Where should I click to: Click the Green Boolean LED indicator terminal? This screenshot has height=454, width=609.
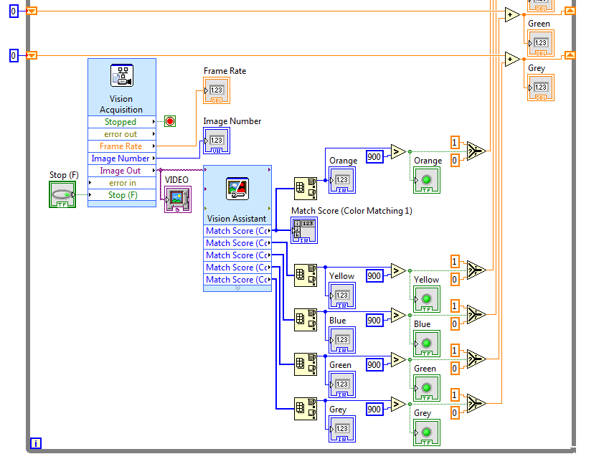coord(427,388)
